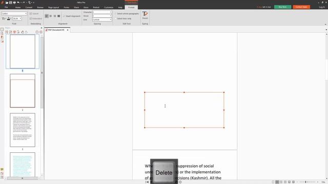Close the Pages panel
This screenshot has width=328, height=184.
(x=41, y=28)
